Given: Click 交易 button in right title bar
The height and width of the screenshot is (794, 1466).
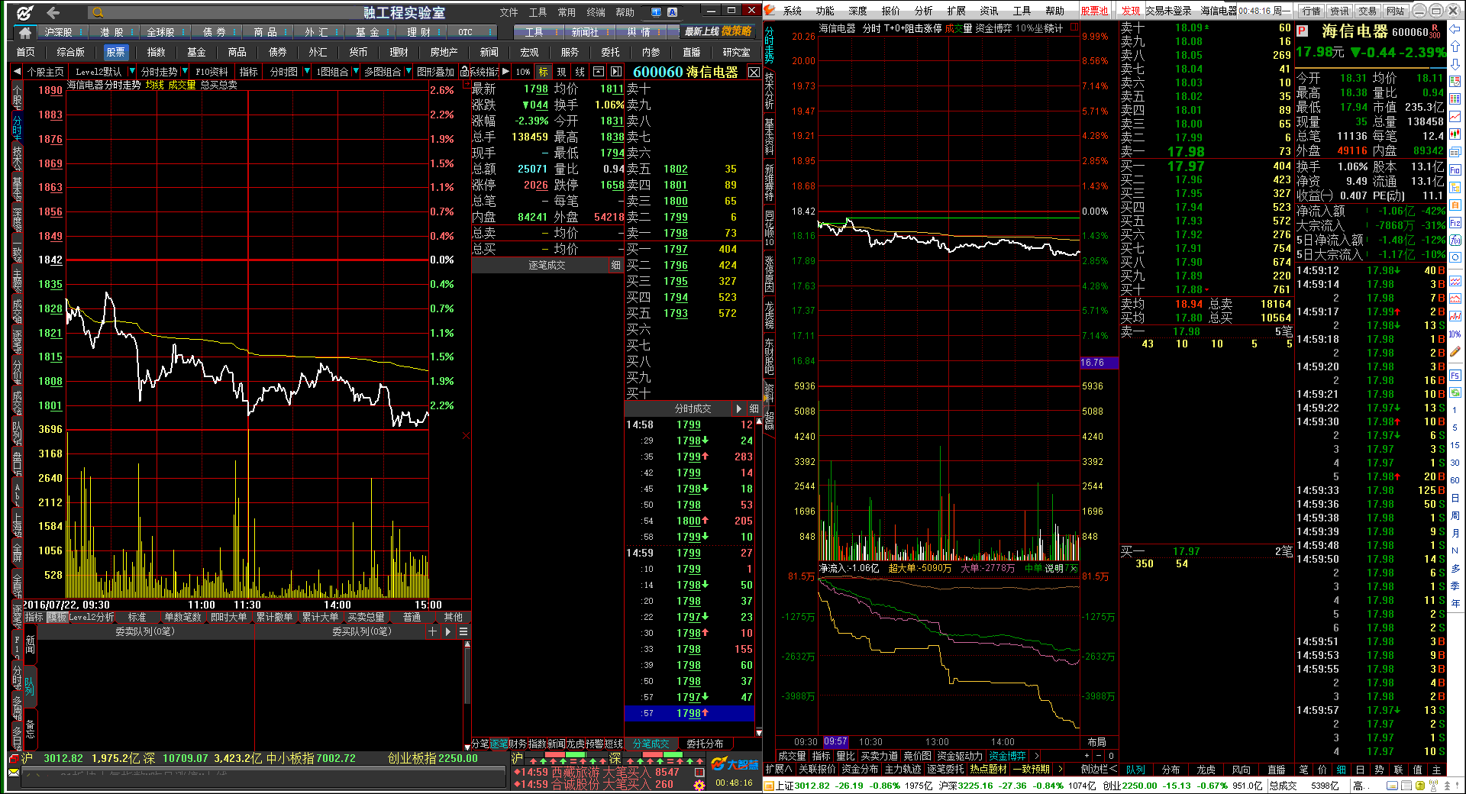Looking at the screenshot, I should coord(1368,11).
